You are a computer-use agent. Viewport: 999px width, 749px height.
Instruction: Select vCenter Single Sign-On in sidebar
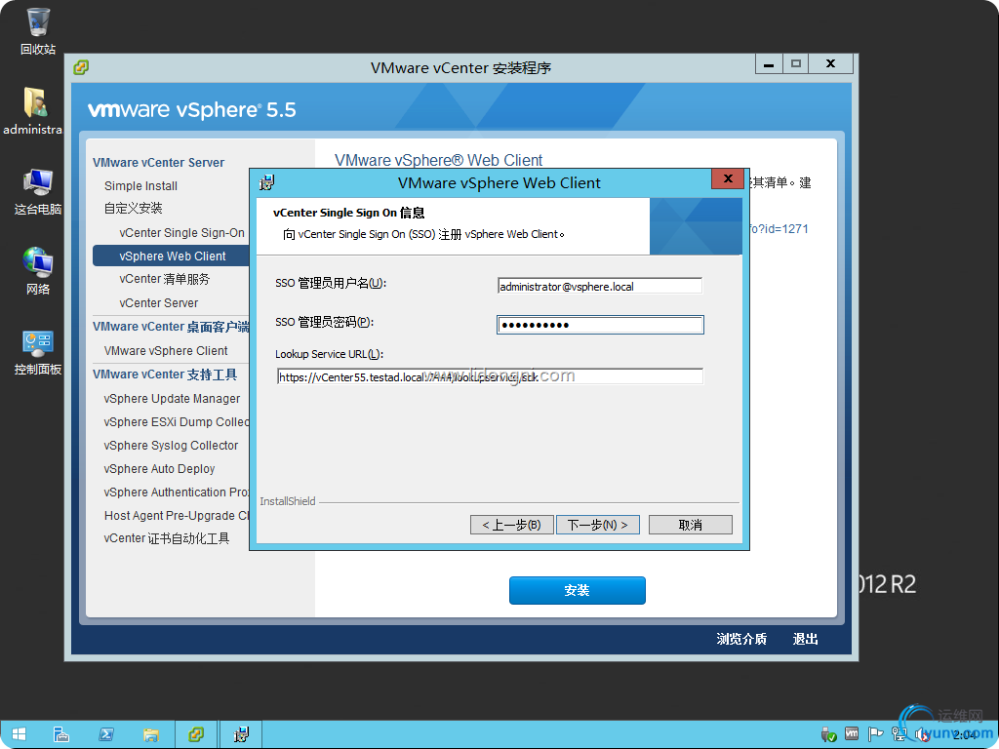(181, 232)
